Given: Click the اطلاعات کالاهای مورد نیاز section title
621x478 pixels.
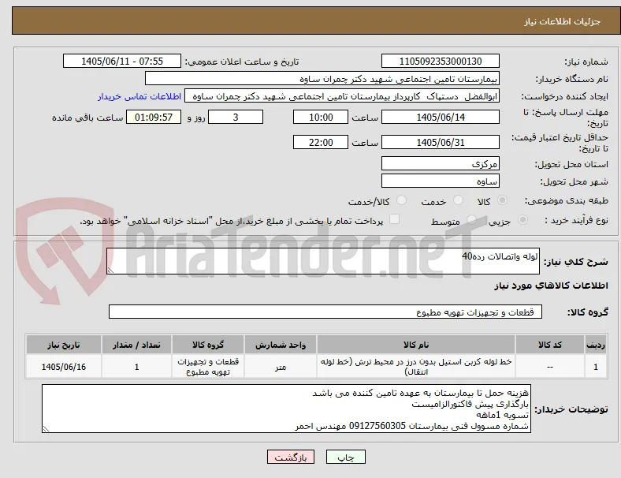Looking at the screenshot, I should (x=551, y=286).
